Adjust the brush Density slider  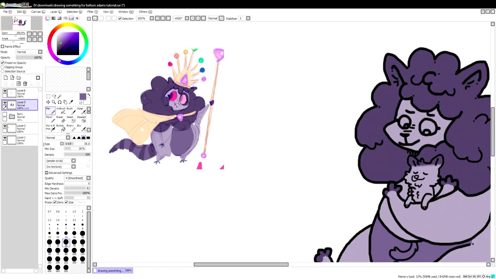click(77, 155)
